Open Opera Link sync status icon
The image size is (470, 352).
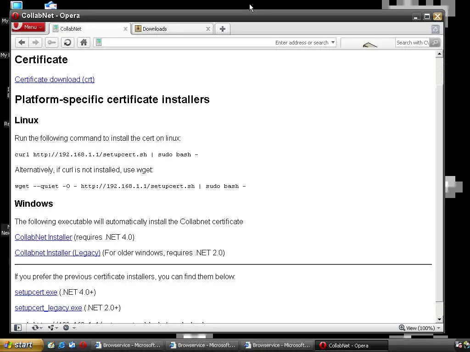coord(35,328)
